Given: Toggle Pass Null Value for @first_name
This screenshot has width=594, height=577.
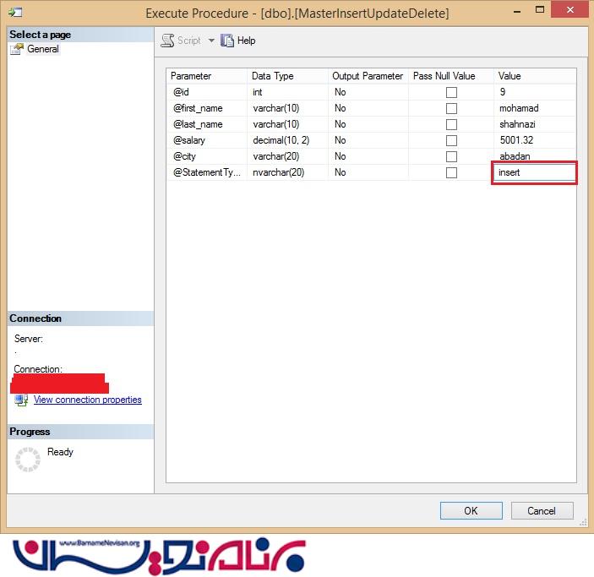Looking at the screenshot, I should pos(451,108).
